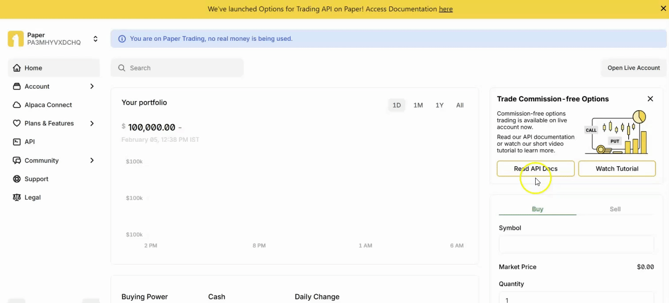
Task: Click the Market Price $0.00 value
Action: 646,267
